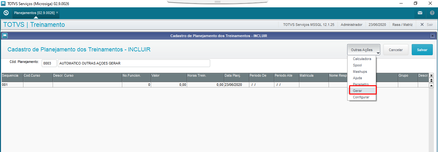Viewport: 438px width, 152px height.
Task: Close the Planejamentos tab with its X
Action: coord(57,13)
